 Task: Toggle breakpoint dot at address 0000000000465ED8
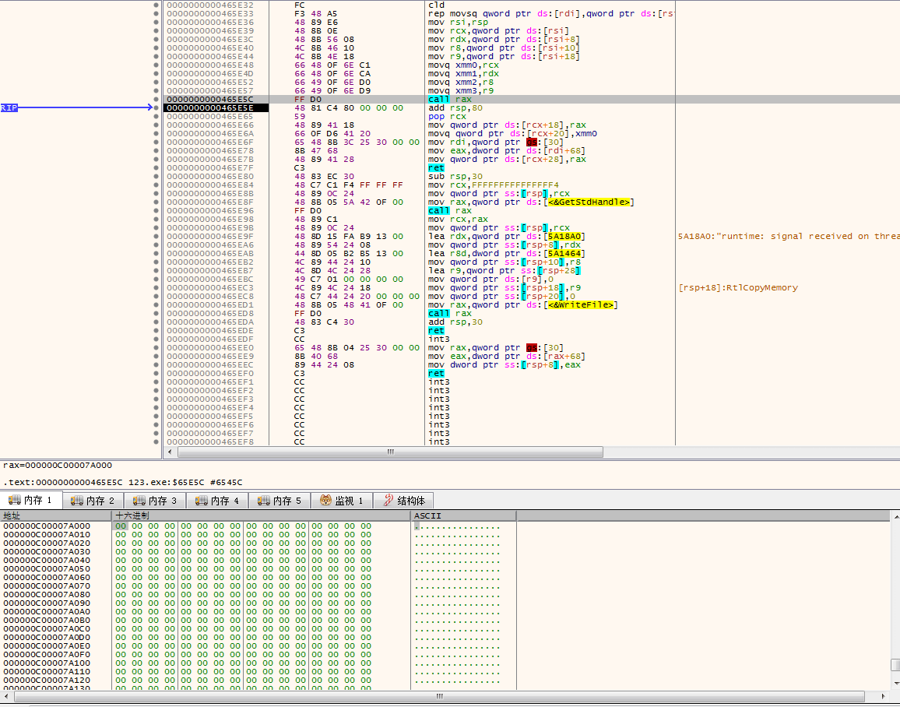coord(156,313)
